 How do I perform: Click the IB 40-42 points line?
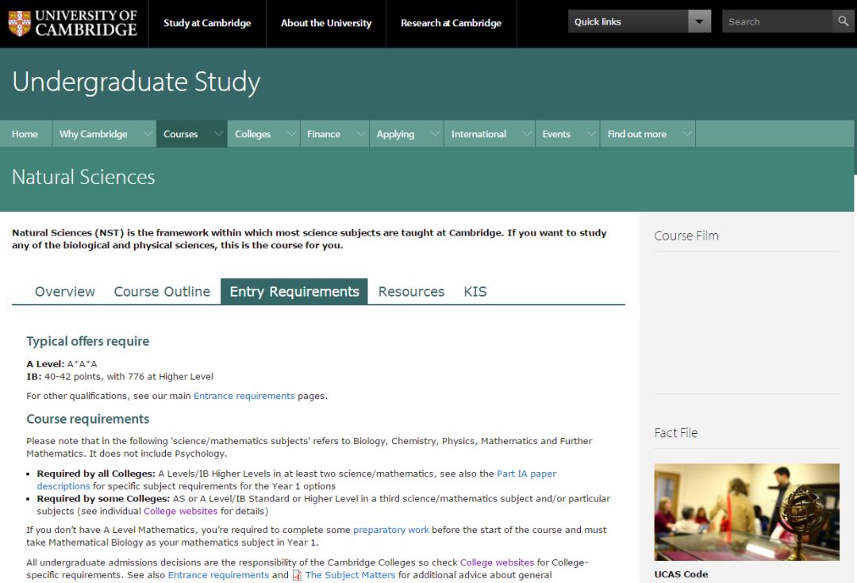click(x=120, y=377)
